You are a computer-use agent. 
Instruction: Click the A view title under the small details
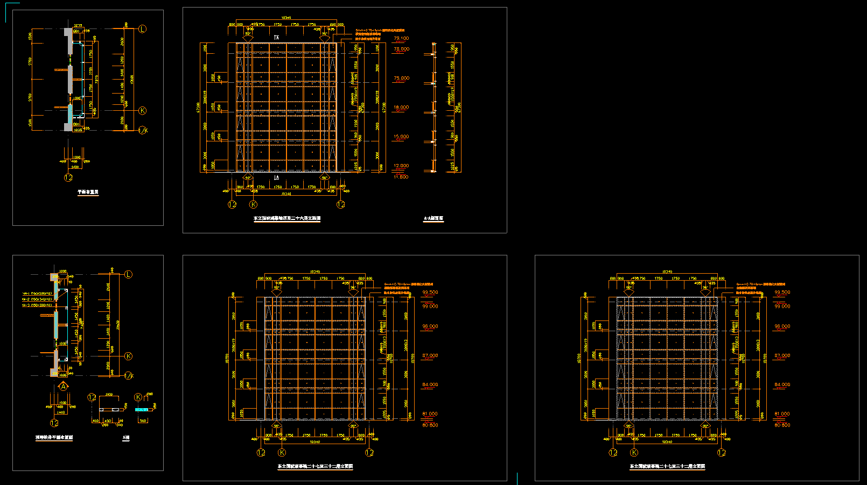[x=126, y=438]
